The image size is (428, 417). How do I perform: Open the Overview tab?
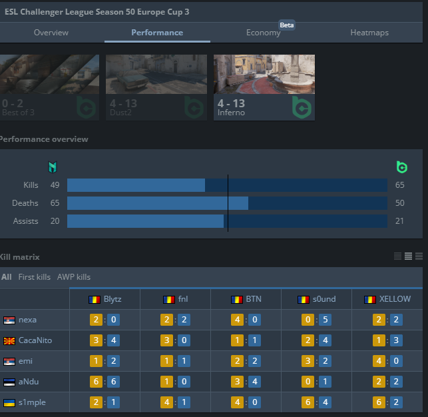(51, 33)
